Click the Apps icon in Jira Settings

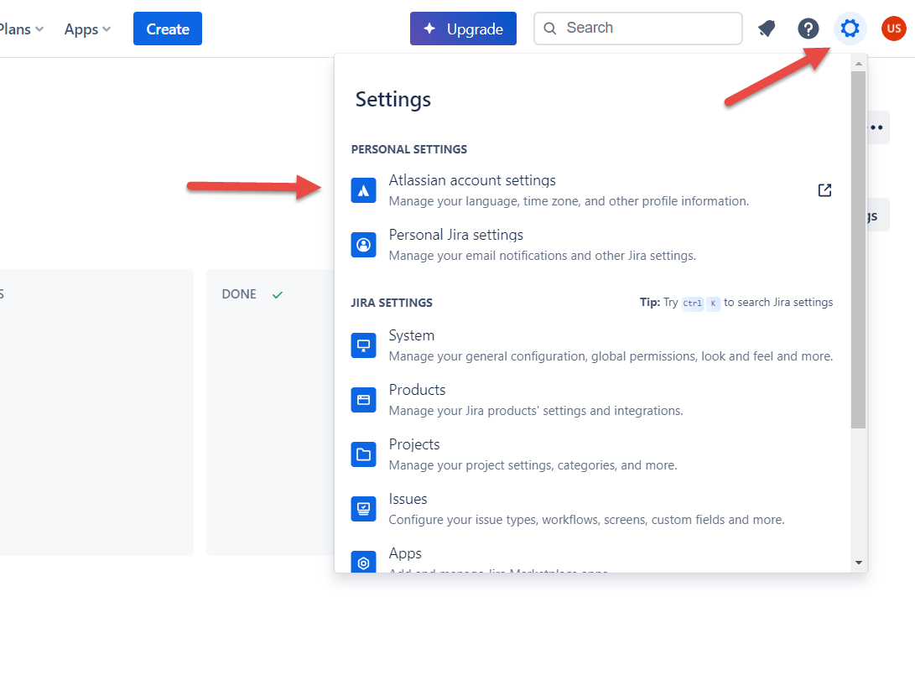coord(363,563)
